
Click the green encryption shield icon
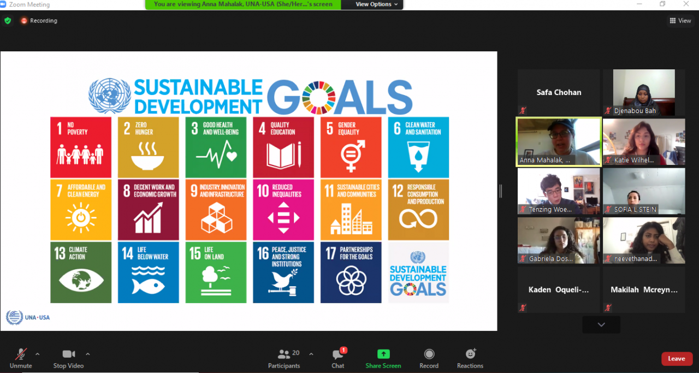click(8, 21)
